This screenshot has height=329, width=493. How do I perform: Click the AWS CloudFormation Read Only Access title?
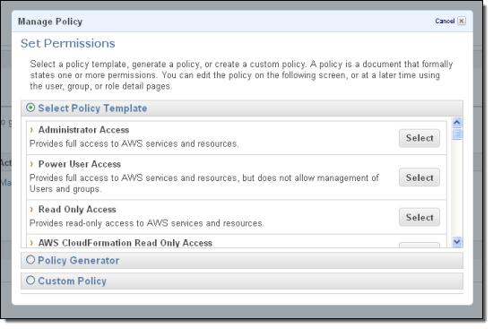click(125, 243)
